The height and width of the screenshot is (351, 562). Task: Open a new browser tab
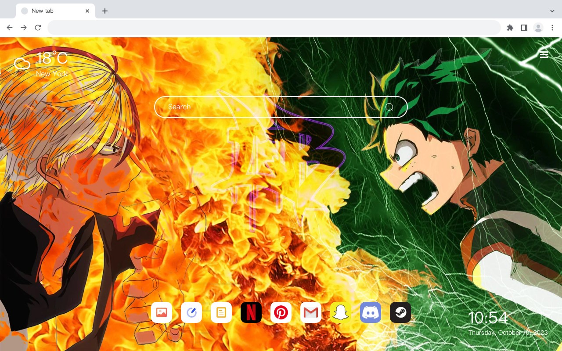[104, 11]
